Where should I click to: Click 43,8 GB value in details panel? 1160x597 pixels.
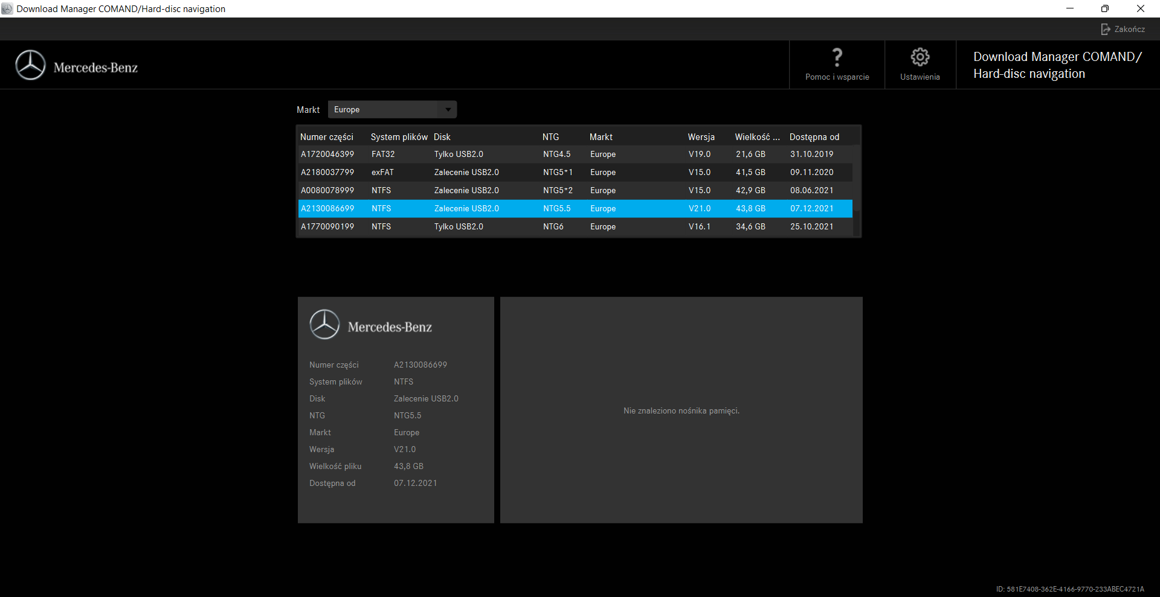pos(408,466)
